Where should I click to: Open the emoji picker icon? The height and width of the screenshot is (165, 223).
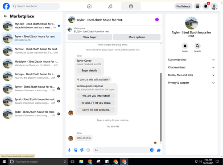pyautogui.click(x=152, y=150)
